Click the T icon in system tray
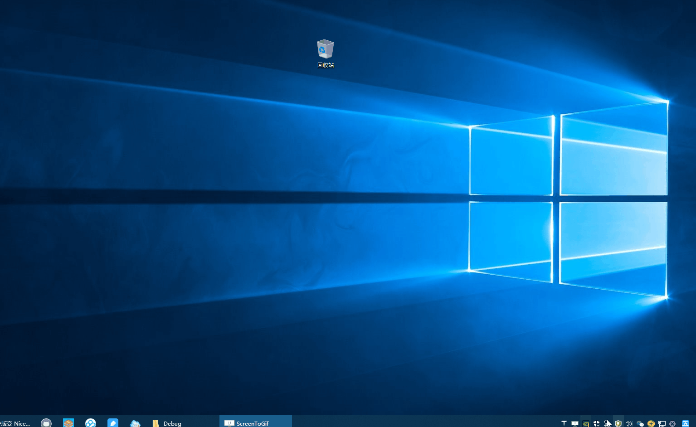 (x=564, y=423)
